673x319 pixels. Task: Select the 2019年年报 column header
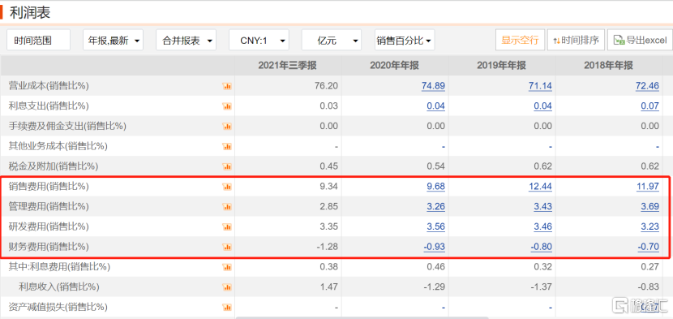pos(501,66)
